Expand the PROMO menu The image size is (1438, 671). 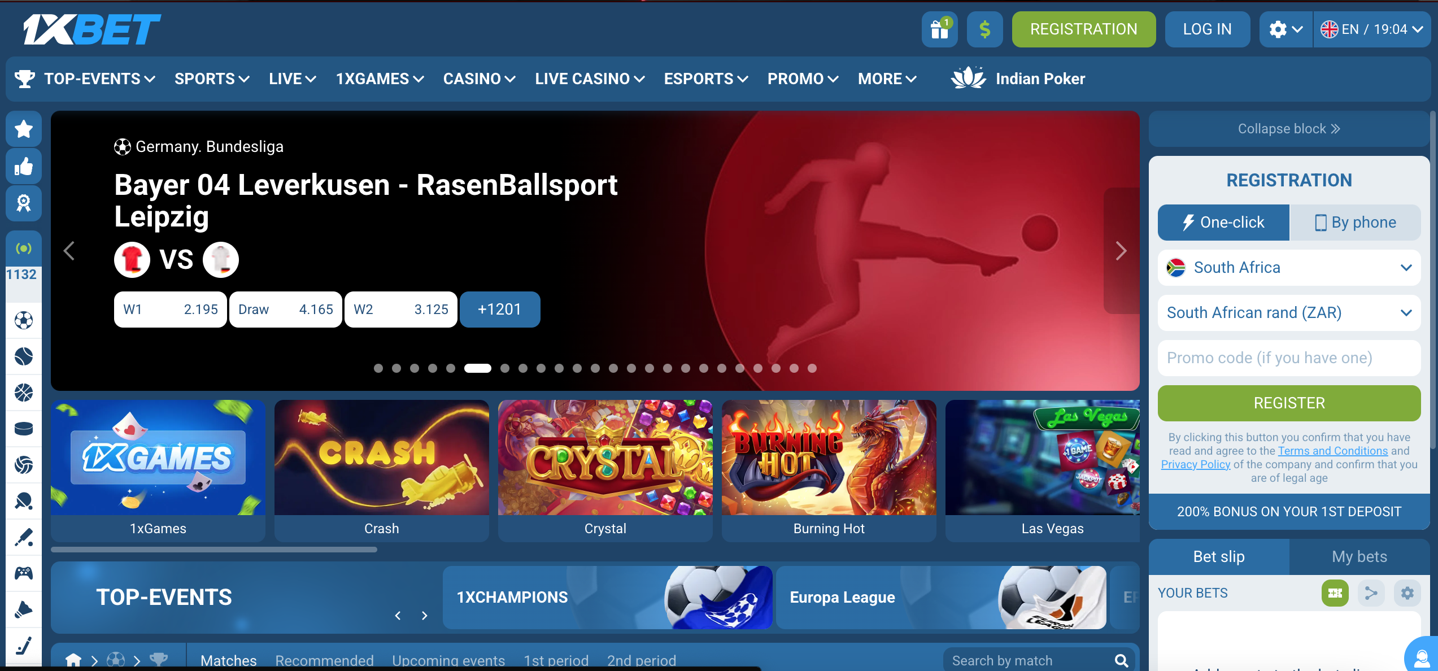click(x=803, y=79)
